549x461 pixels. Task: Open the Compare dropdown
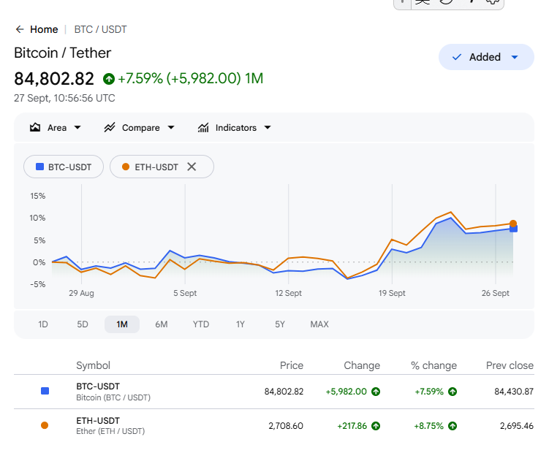[x=140, y=128]
